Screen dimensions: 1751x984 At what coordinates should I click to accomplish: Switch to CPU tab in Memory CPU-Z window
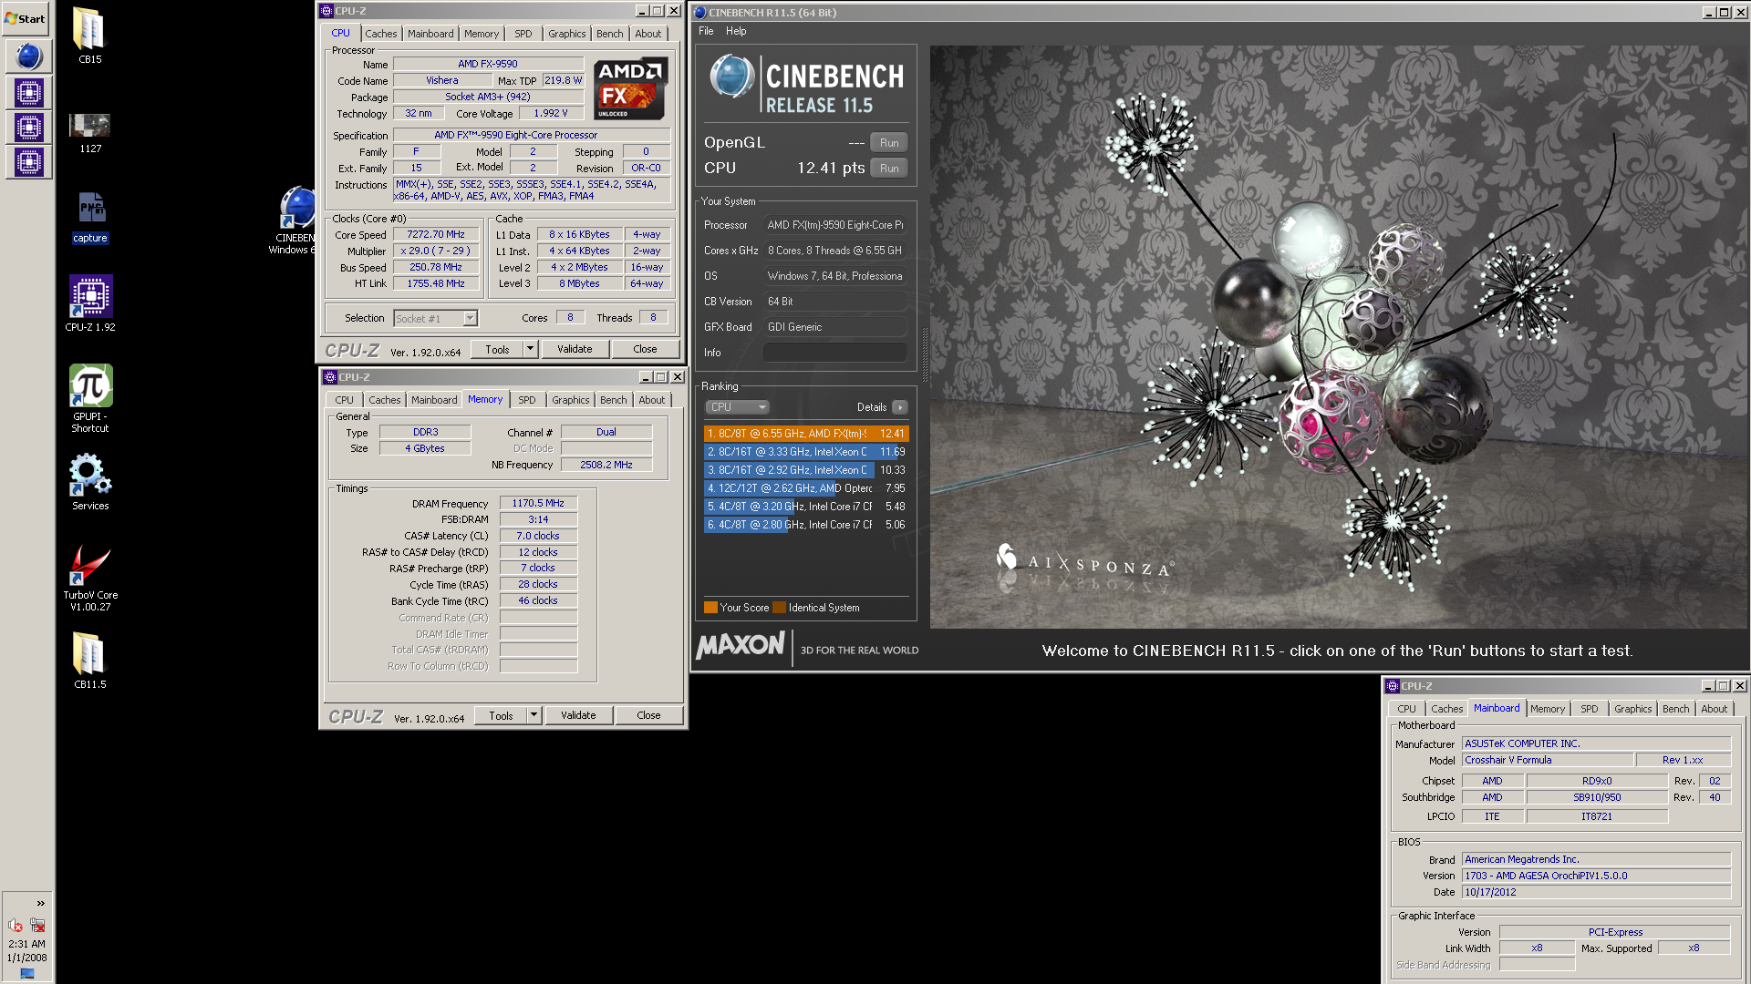344,400
